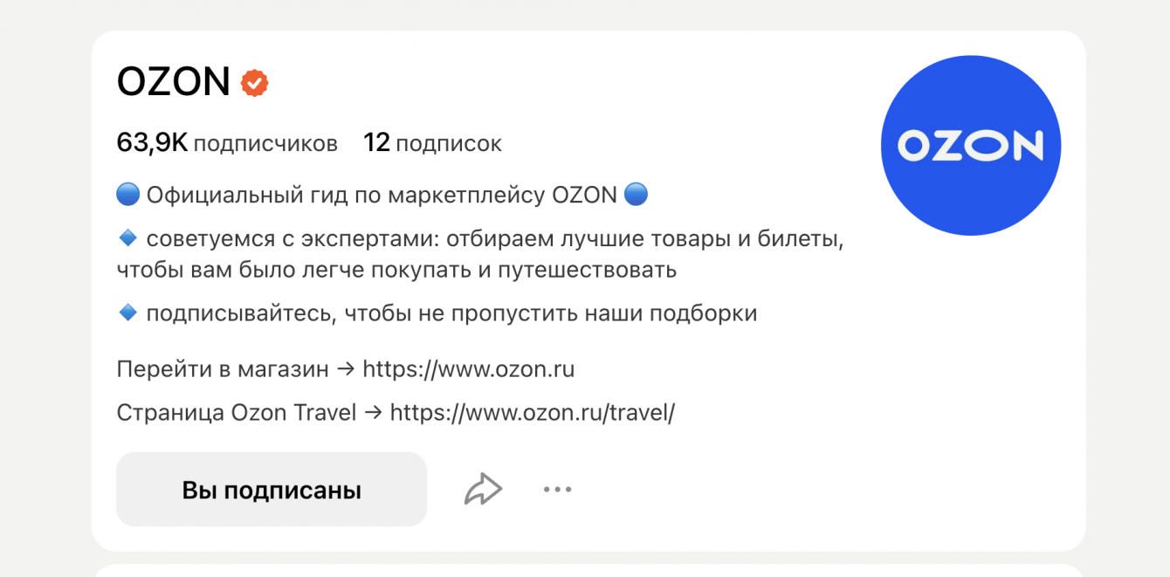Open the round blue OZON avatar

970,146
